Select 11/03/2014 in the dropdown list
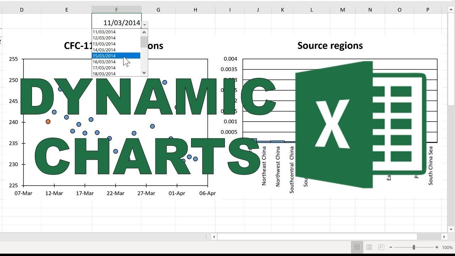This screenshot has width=455, height=256. click(x=116, y=32)
